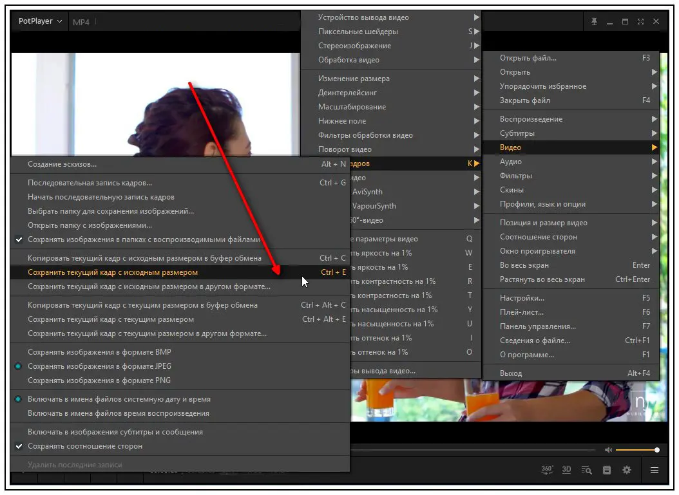Open the playlist search icon
The height and width of the screenshot is (495, 679).
pyautogui.click(x=586, y=471)
